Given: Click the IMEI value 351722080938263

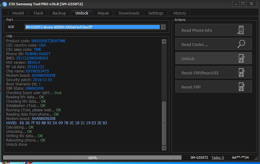Looking at the screenshot, I should click(x=32, y=58).
